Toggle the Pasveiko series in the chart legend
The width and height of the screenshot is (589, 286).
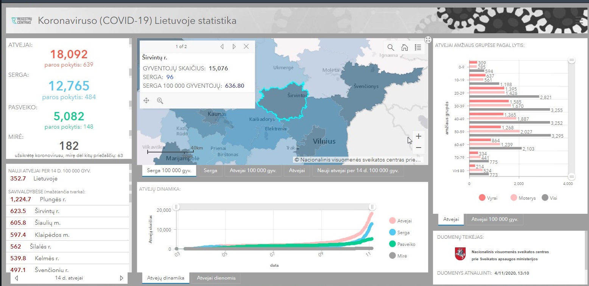pos(402,244)
